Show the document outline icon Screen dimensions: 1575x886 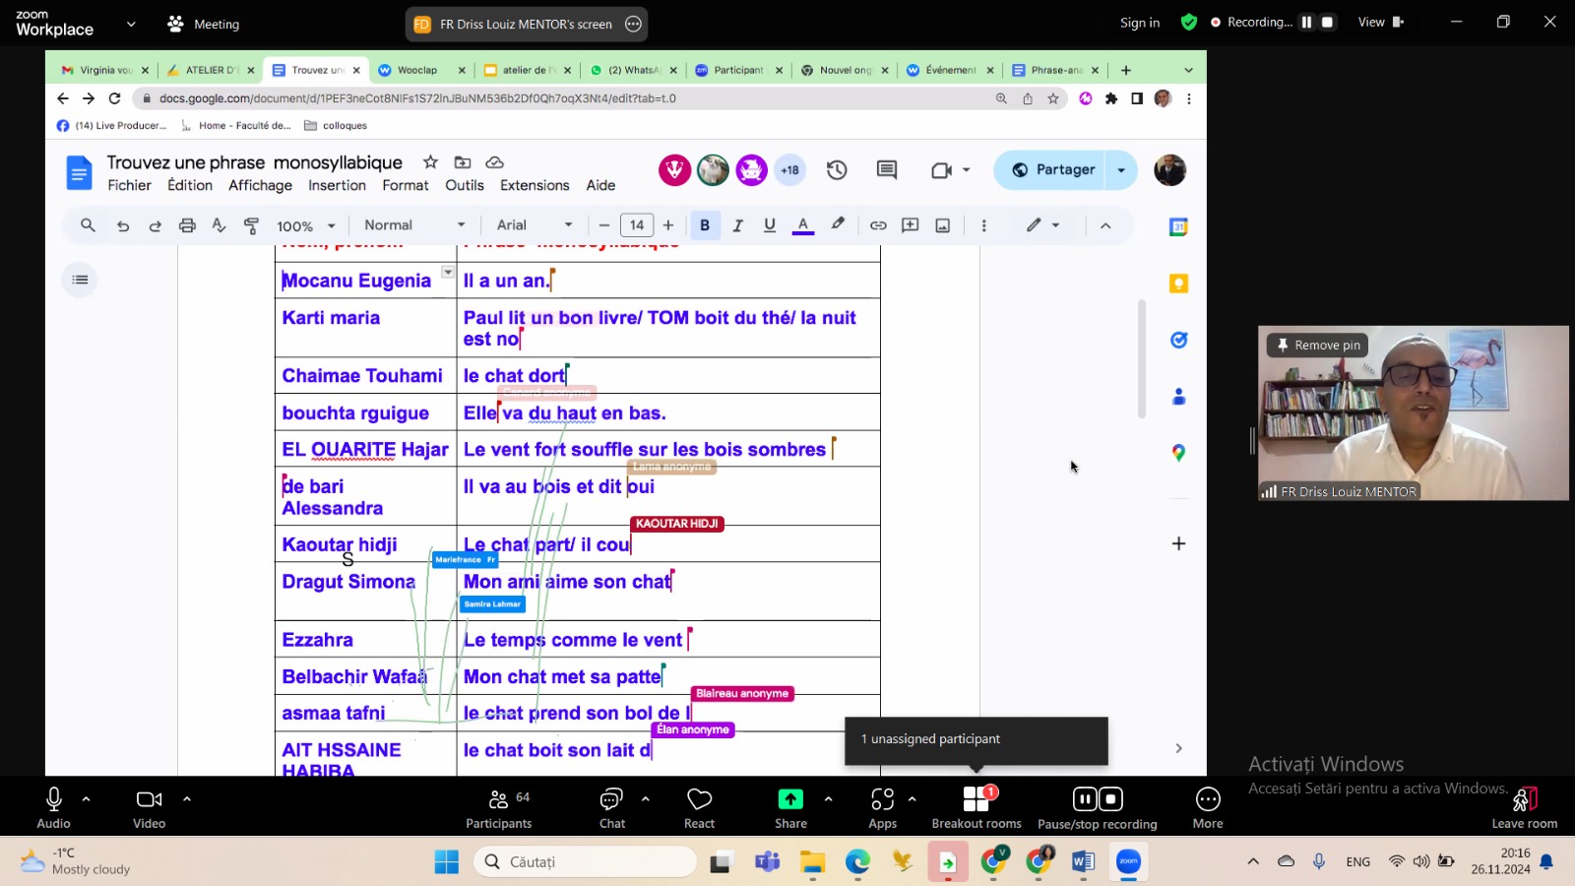click(80, 280)
